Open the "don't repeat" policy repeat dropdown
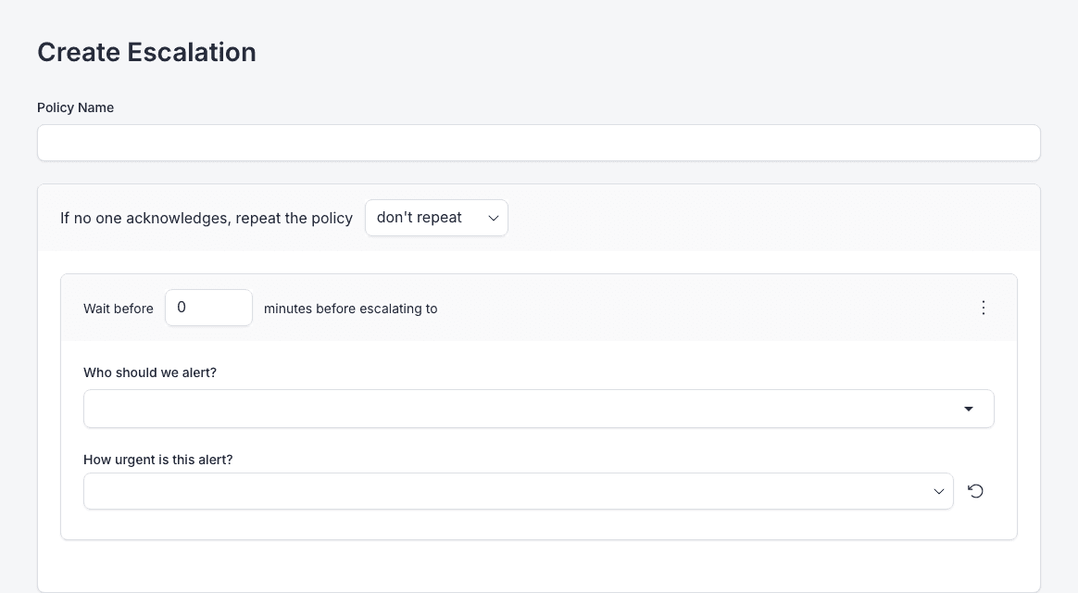 (x=436, y=218)
